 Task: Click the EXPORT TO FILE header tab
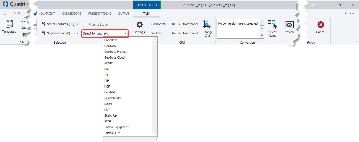pyautogui.click(x=147, y=5)
